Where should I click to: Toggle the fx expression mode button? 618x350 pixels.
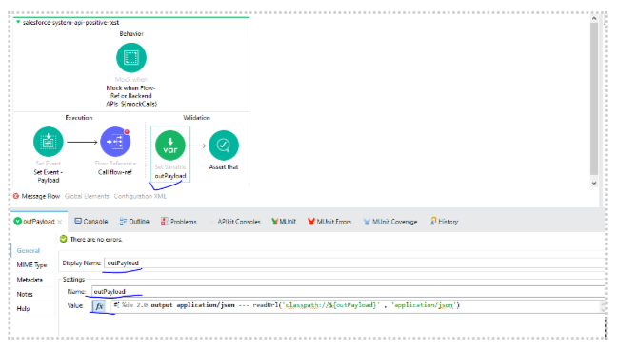click(x=99, y=306)
